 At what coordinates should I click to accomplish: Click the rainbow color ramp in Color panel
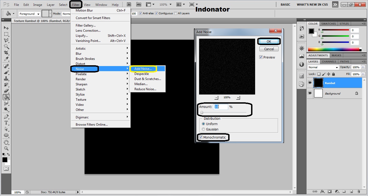[x=334, y=49]
